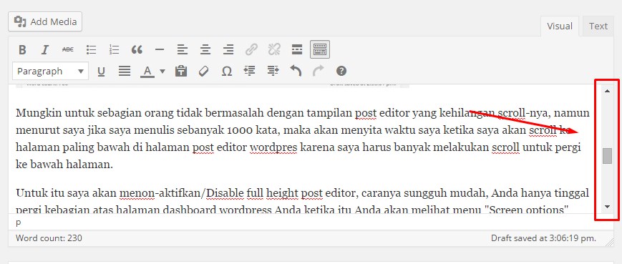
Task: Apply italic formatting
Action: pyautogui.click(x=45, y=49)
